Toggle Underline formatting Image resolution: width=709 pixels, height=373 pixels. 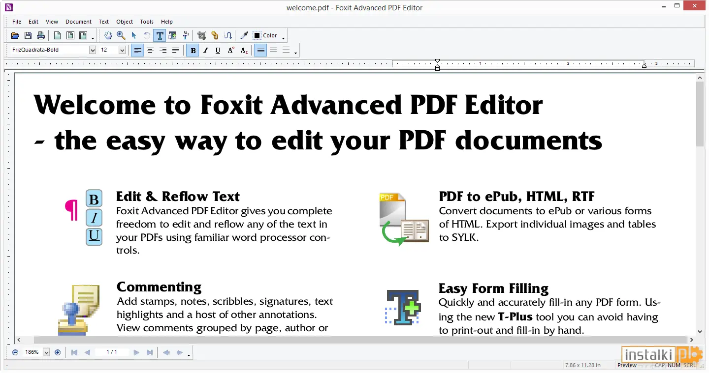(x=218, y=50)
